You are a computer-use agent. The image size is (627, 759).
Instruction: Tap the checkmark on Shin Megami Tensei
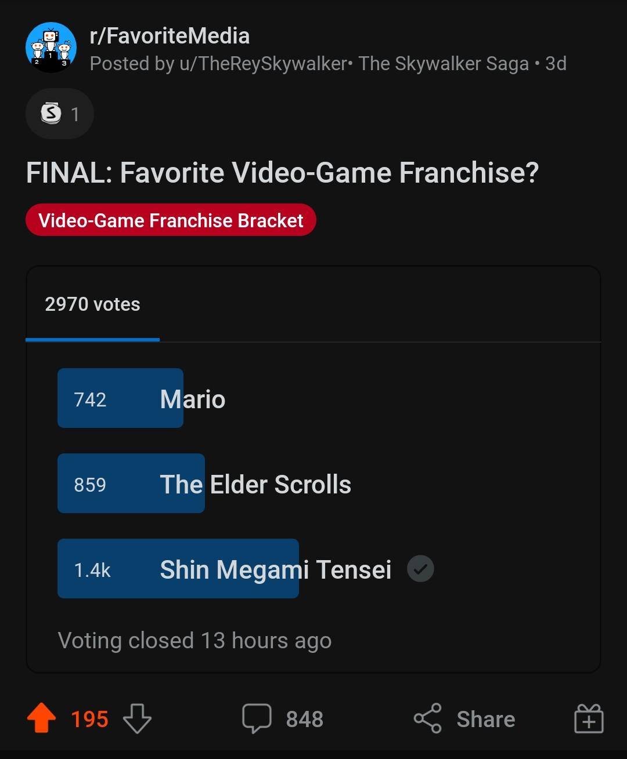pos(421,569)
